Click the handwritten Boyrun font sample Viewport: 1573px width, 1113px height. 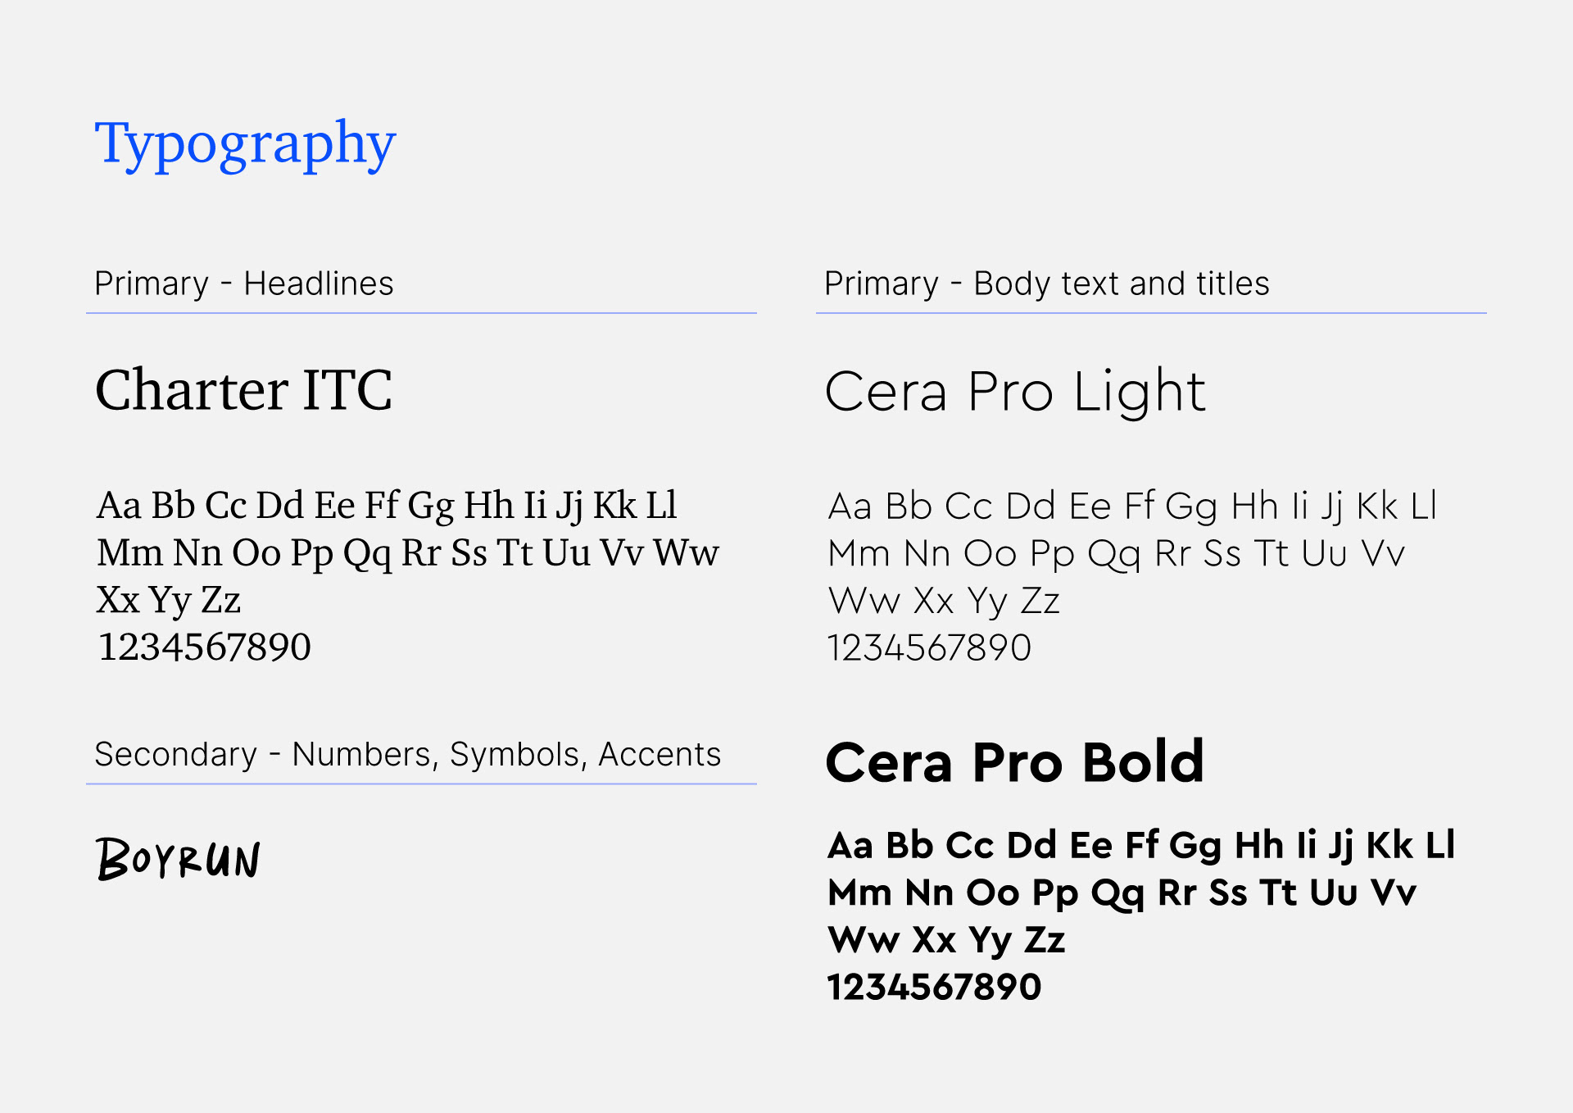point(178,859)
